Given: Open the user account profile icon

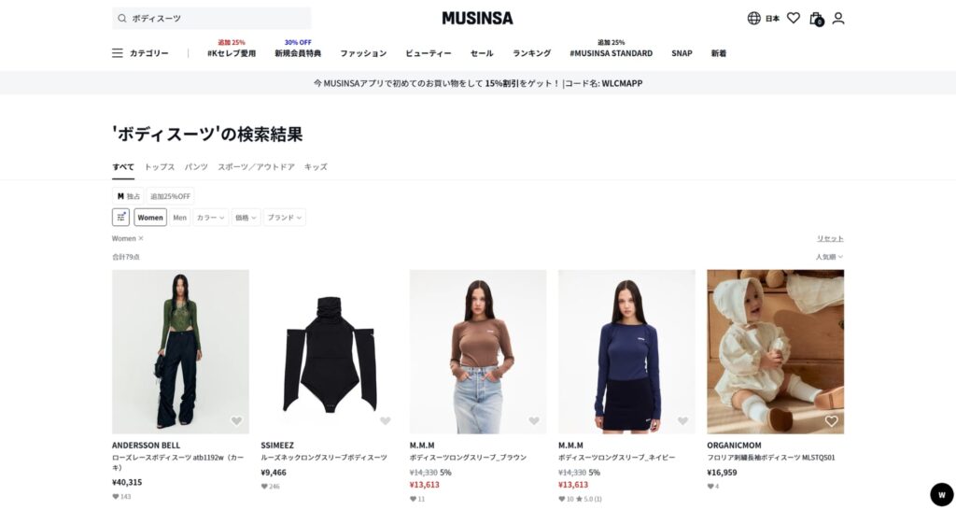Looking at the screenshot, I should point(838,19).
